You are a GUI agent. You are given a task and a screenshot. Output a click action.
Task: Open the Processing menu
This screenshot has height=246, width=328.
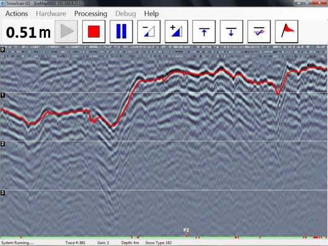pyautogui.click(x=90, y=14)
